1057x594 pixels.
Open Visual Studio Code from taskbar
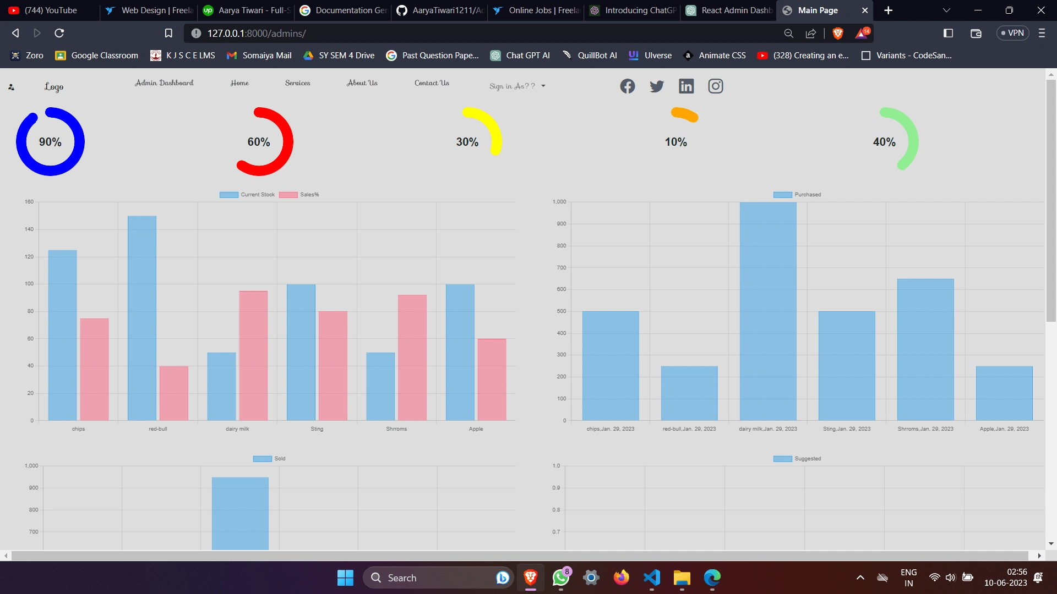click(x=651, y=577)
